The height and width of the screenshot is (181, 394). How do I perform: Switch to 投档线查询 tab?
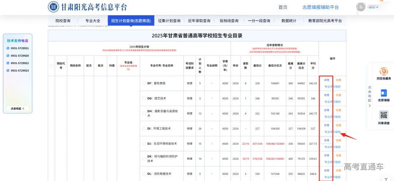(x=229, y=21)
